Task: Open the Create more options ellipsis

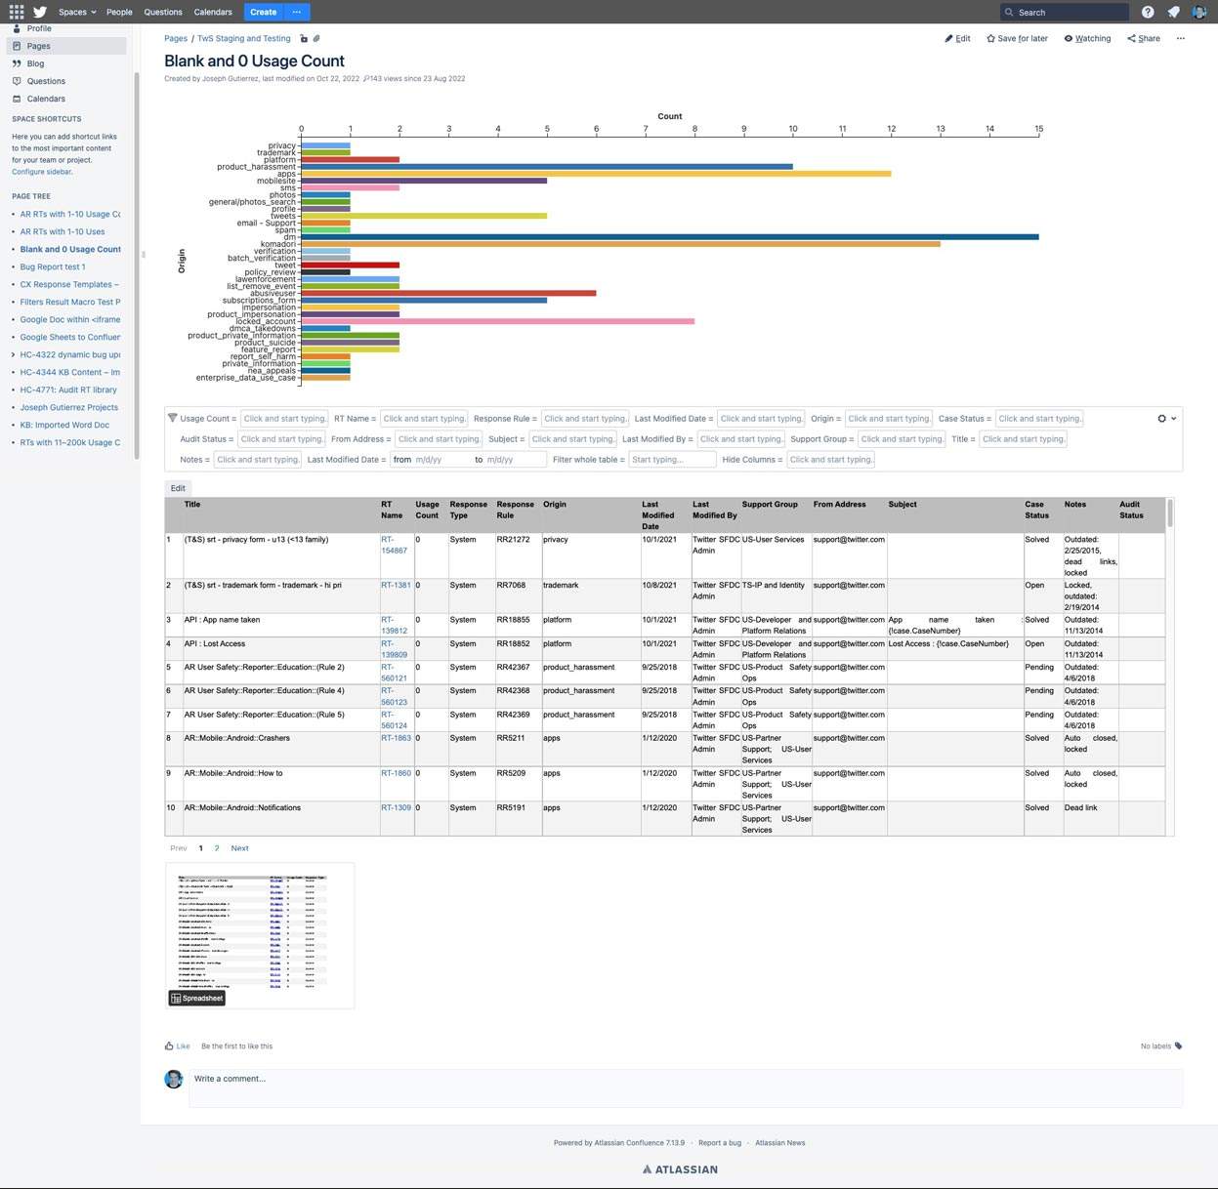Action: pyautogui.click(x=297, y=12)
